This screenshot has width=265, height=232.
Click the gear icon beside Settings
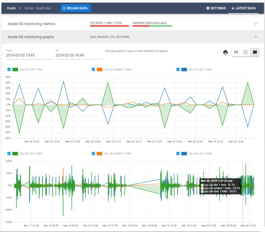click(208, 8)
